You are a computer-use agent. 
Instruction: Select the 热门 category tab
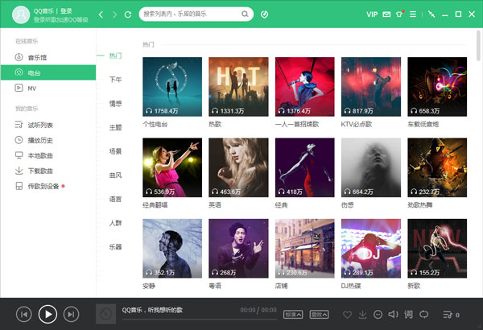pyautogui.click(x=115, y=56)
